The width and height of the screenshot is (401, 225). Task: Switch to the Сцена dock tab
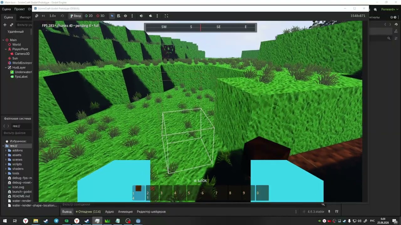[8, 17]
